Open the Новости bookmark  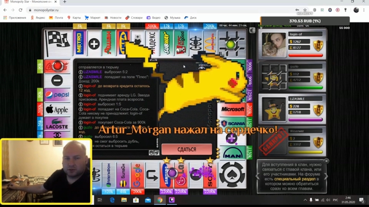tap(113, 18)
